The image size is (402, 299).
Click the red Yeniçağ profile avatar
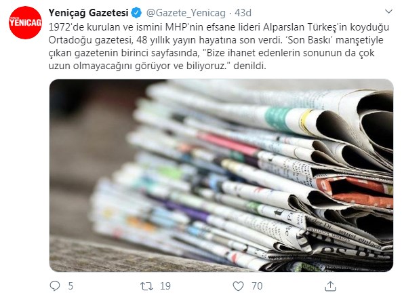point(25,22)
